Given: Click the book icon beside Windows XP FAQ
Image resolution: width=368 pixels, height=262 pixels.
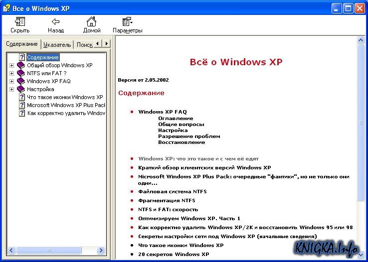Looking at the screenshot, I should click(21, 81).
